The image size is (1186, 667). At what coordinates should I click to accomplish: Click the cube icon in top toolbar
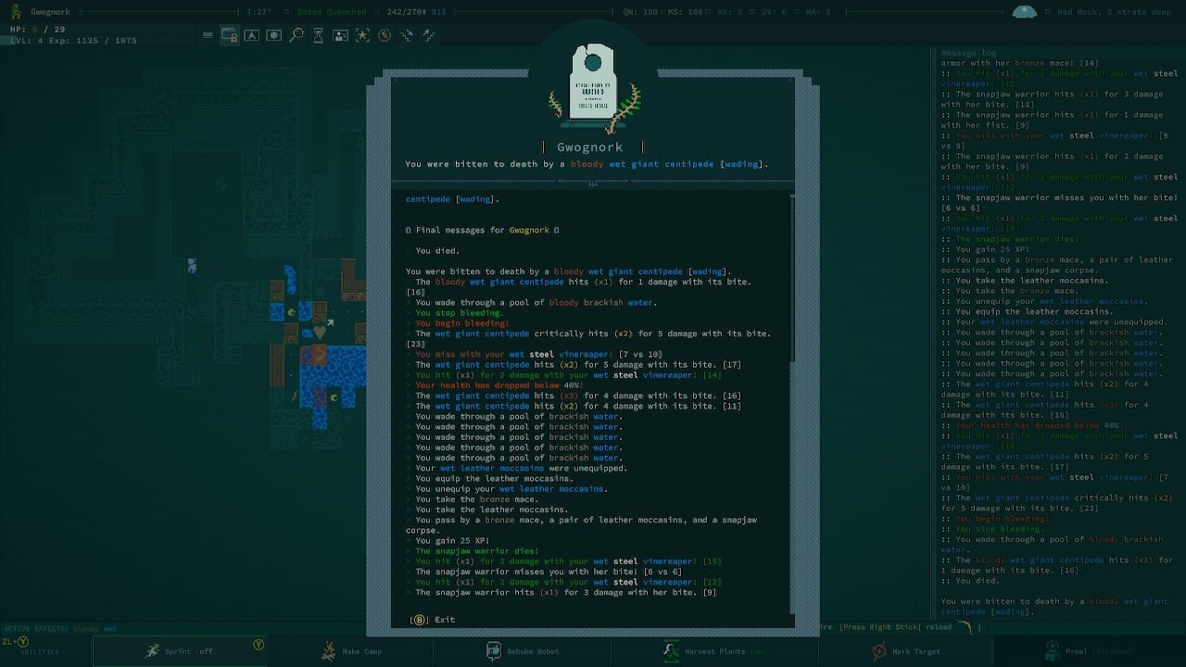pyautogui.click(x=274, y=35)
